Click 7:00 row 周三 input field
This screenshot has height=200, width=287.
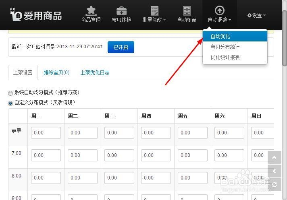click(x=119, y=155)
